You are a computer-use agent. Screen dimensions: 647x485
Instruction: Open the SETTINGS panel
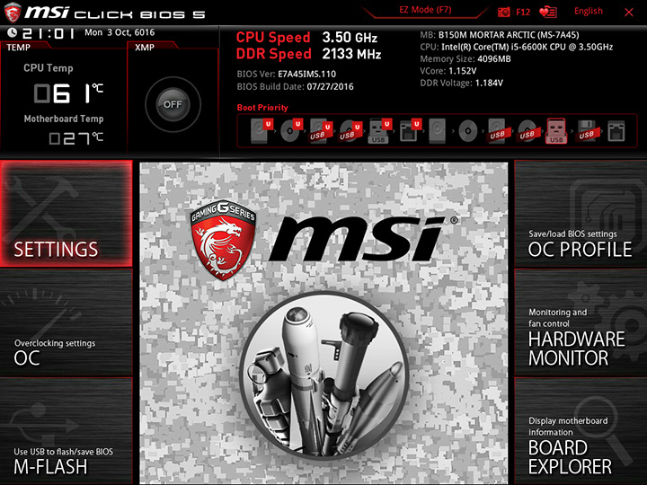tap(66, 213)
